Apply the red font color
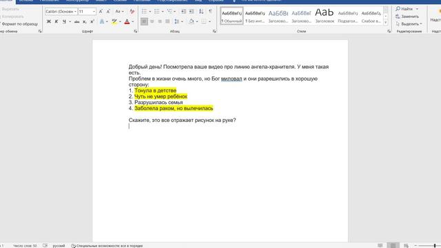The image size is (441, 248). click(127, 21)
